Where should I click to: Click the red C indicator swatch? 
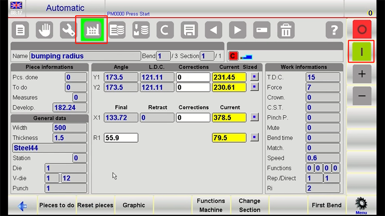click(233, 56)
